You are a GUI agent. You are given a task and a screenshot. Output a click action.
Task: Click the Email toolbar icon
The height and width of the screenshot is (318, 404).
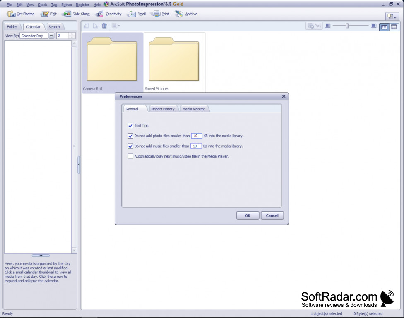pos(137,14)
